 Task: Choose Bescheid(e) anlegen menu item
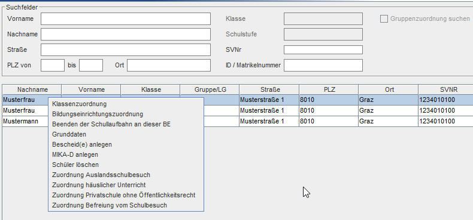[126, 144]
